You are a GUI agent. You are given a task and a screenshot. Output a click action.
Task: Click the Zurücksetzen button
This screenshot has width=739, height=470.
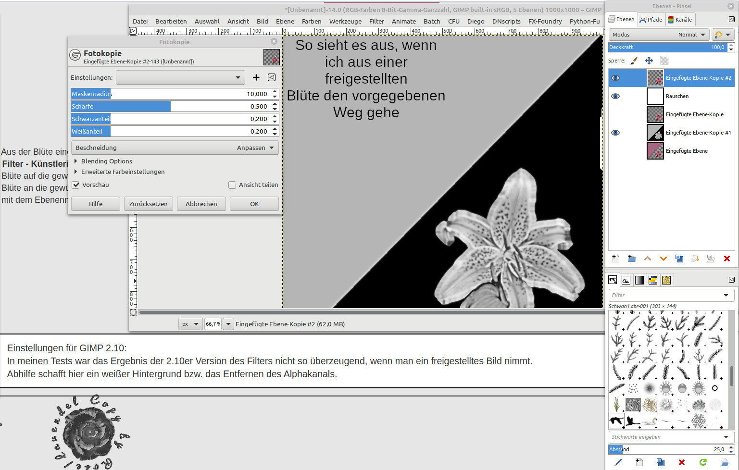(148, 204)
